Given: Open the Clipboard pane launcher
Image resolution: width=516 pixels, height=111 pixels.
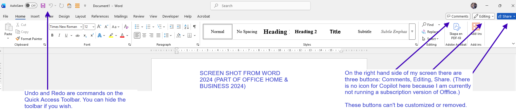Looking at the screenshot, I should click(x=45, y=45).
